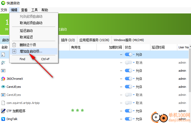Click the 允许 status label for 360ChromeX
Viewport: 191px width, 123px height.
point(139,79)
